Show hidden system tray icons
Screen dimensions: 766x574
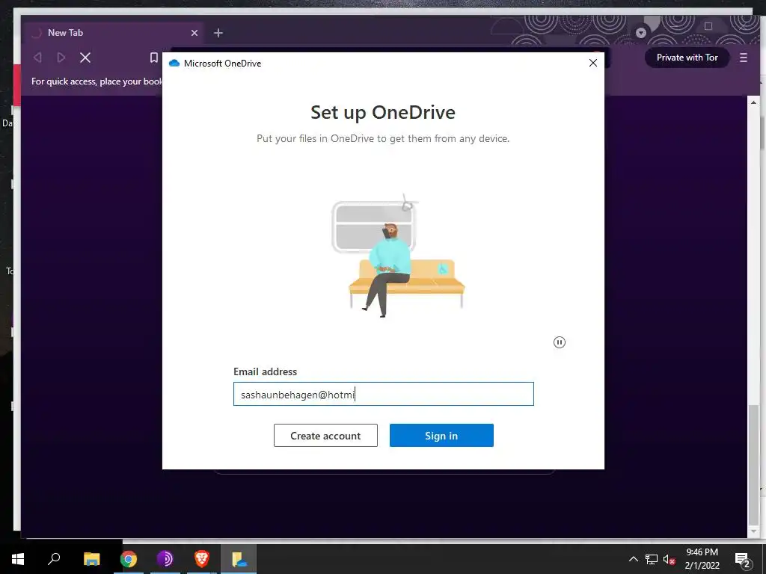click(x=633, y=559)
